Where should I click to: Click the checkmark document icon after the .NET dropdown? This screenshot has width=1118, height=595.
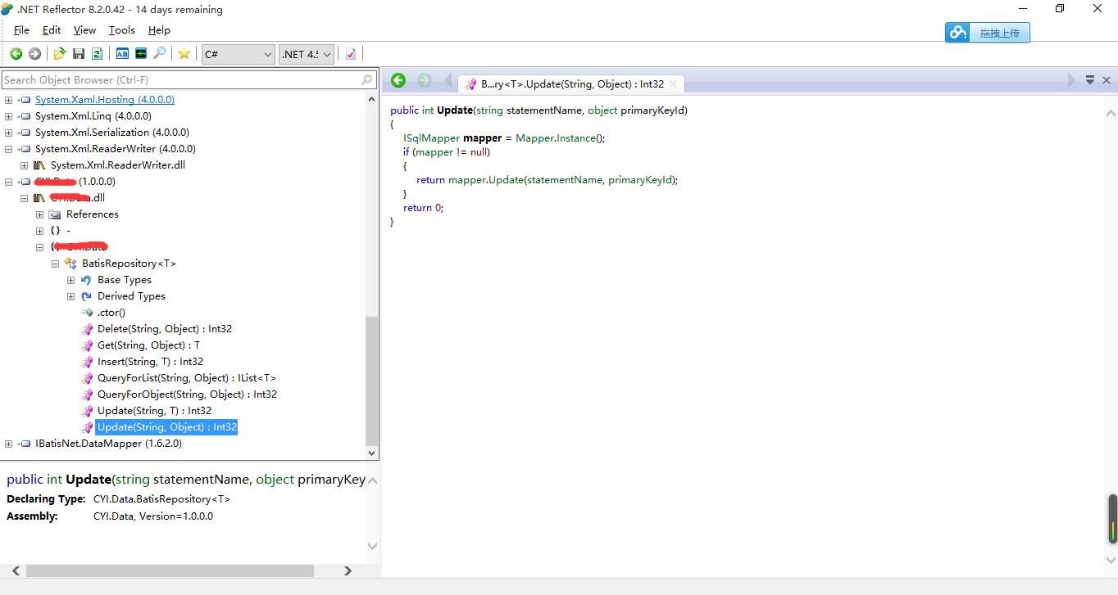(x=351, y=54)
